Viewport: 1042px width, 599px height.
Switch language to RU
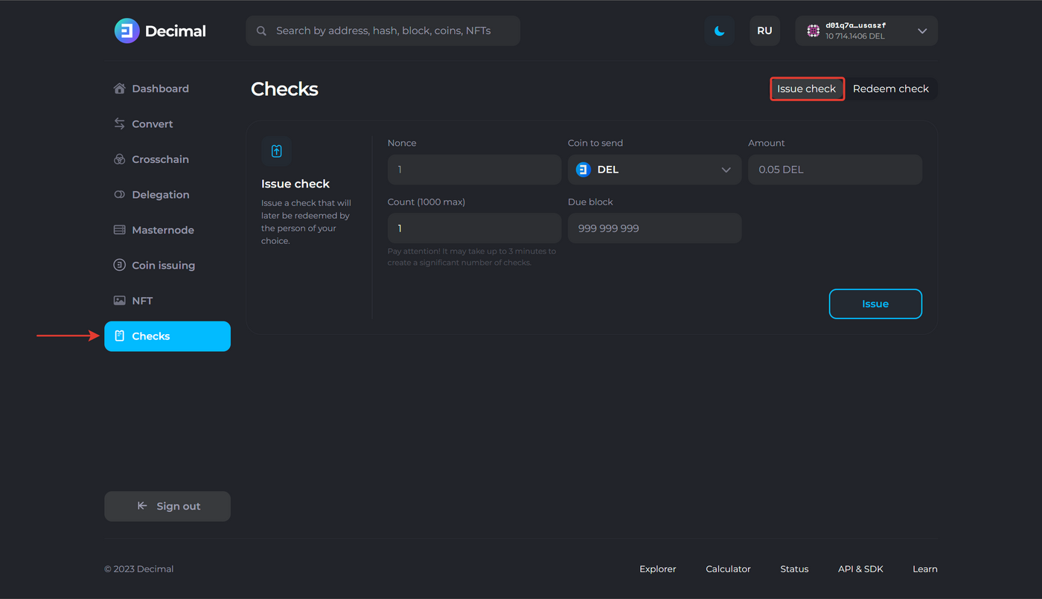tap(764, 31)
